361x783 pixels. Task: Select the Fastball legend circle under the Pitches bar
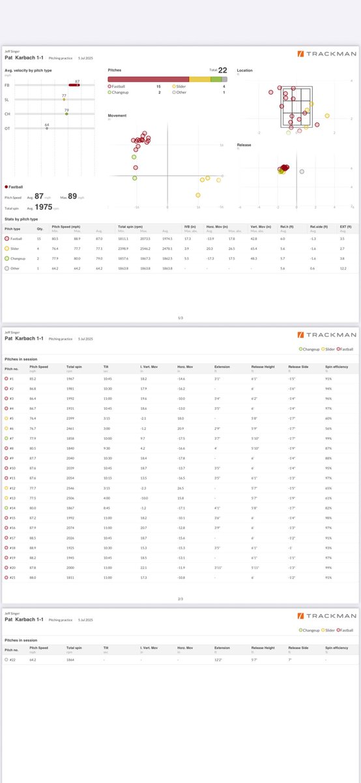109,86
